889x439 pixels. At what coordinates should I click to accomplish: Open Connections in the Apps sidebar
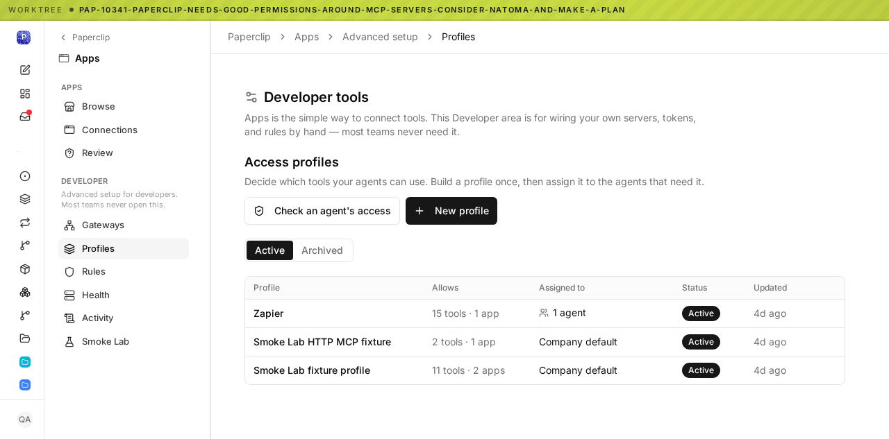click(124, 130)
